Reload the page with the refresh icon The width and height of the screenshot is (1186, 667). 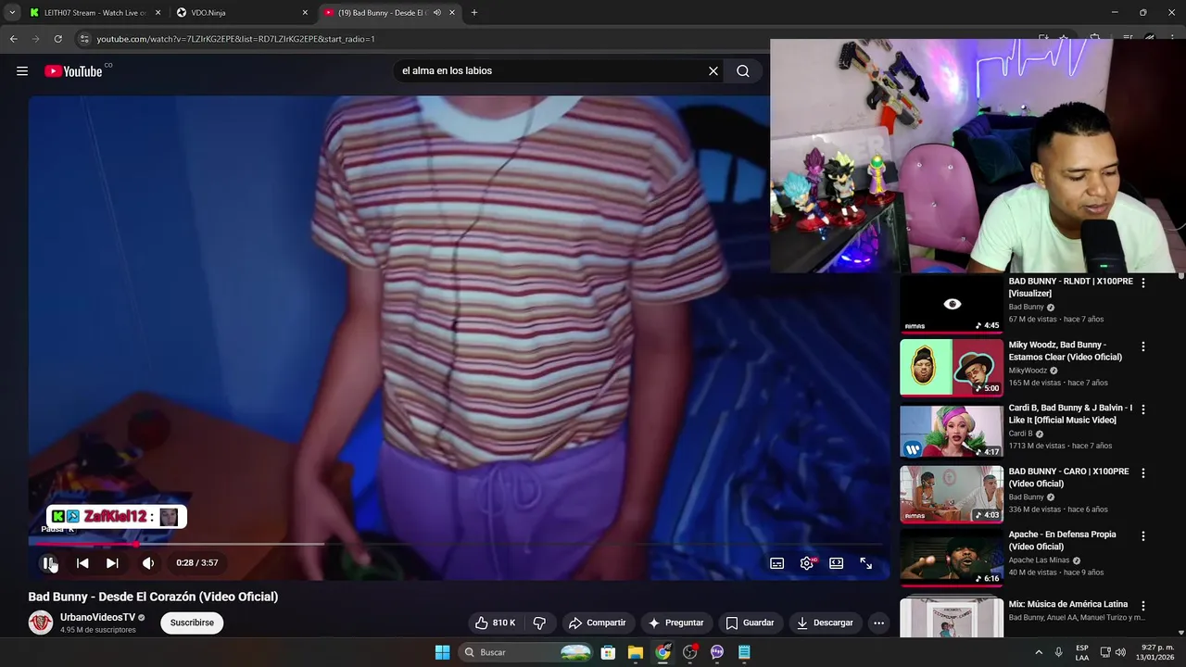57,39
